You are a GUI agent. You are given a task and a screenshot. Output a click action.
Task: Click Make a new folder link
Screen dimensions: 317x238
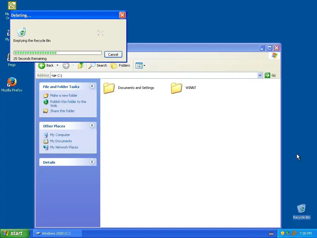click(x=64, y=95)
